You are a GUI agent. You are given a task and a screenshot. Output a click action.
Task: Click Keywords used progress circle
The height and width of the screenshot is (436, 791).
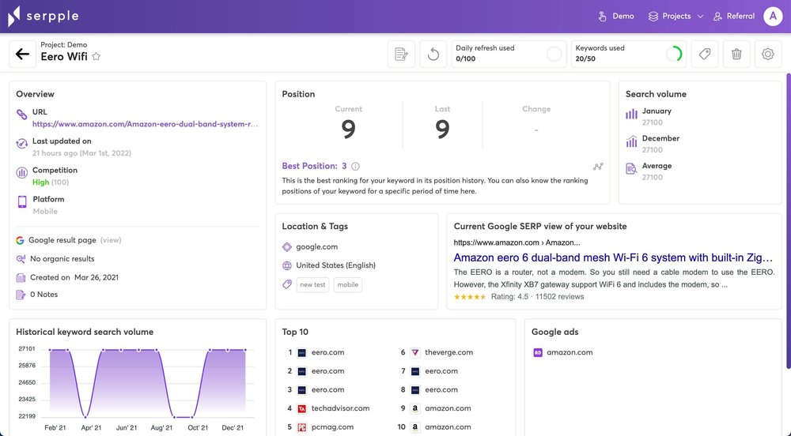(x=674, y=54)
